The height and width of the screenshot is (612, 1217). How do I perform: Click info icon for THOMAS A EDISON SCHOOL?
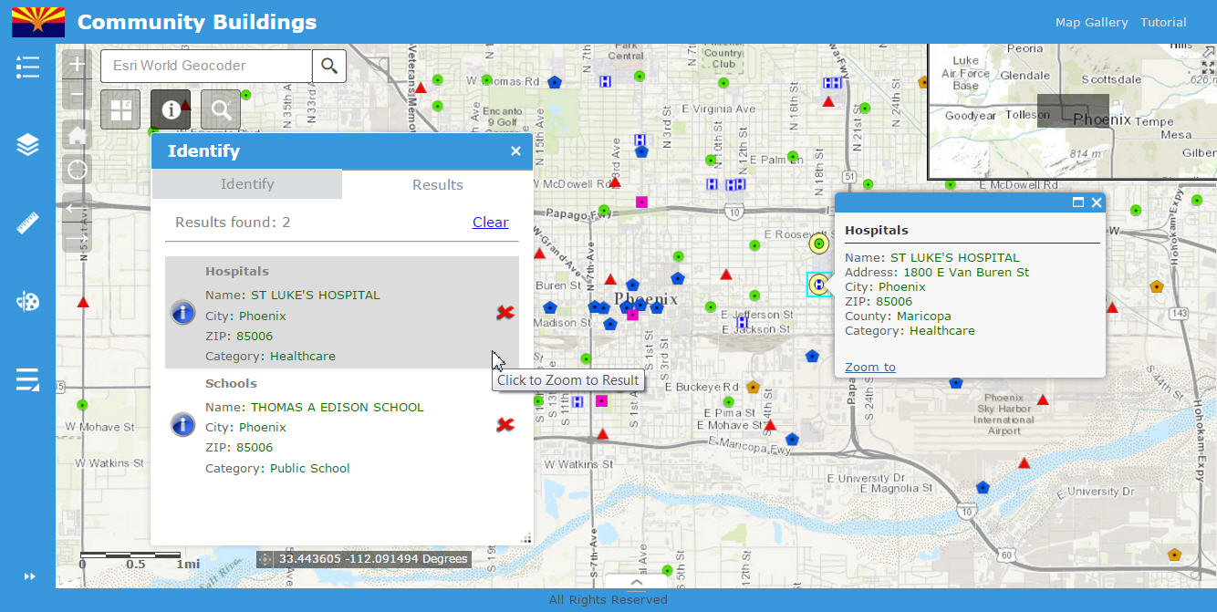point(183,424)
